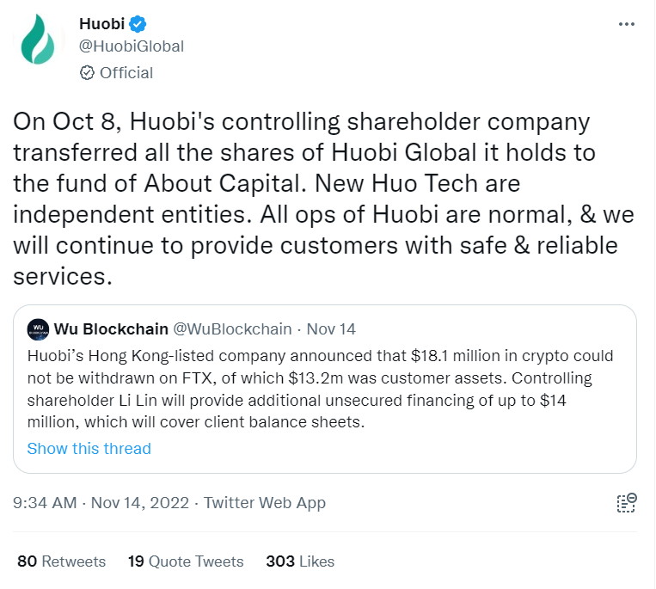Screen dimensions: 656x589
Task: View the 303 Likes list
Action: pyautogui.click(x=300, y=561)
